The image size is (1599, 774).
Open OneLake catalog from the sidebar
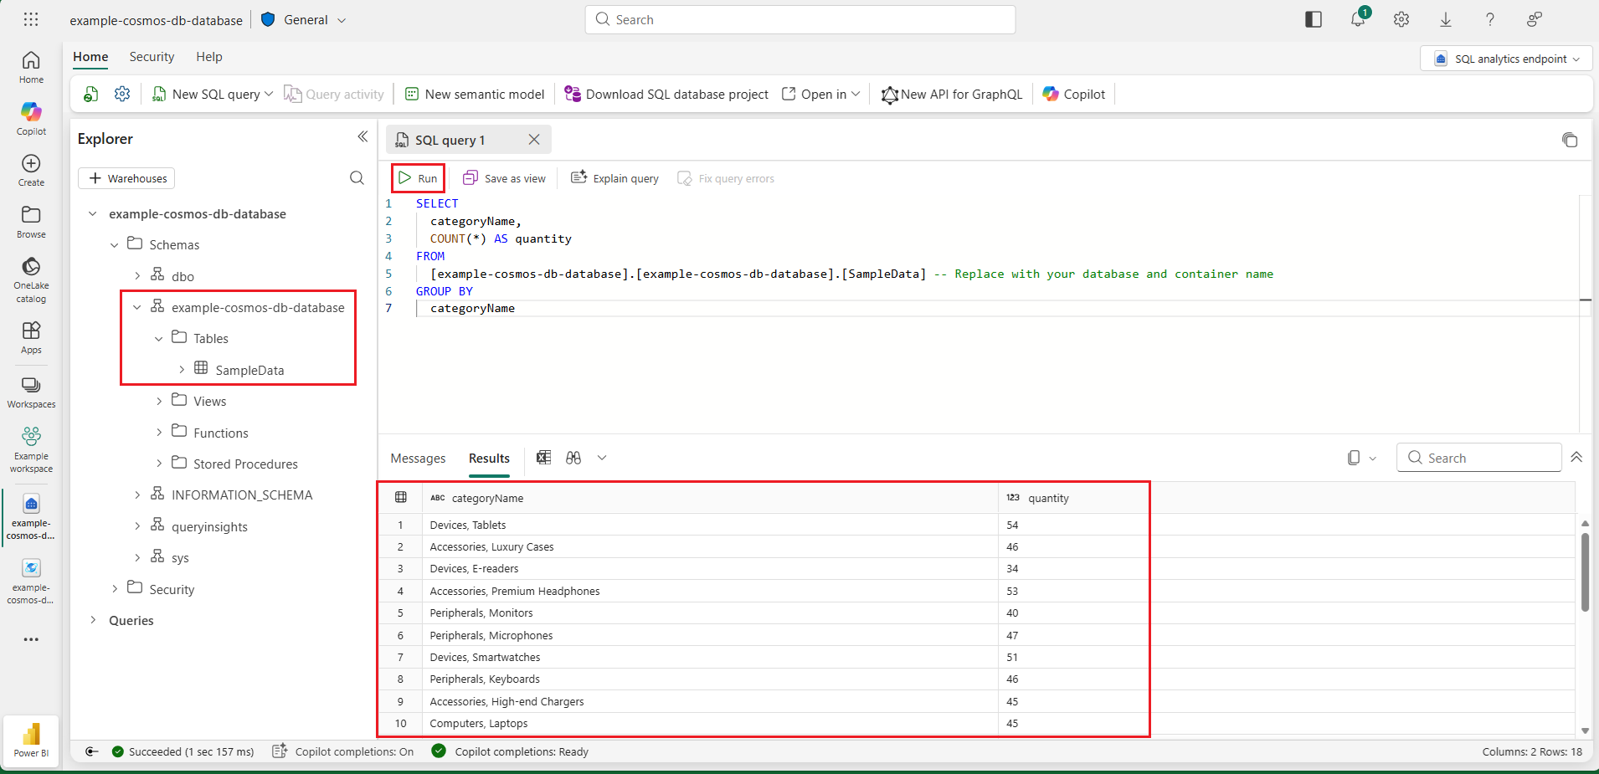[31, 279]
